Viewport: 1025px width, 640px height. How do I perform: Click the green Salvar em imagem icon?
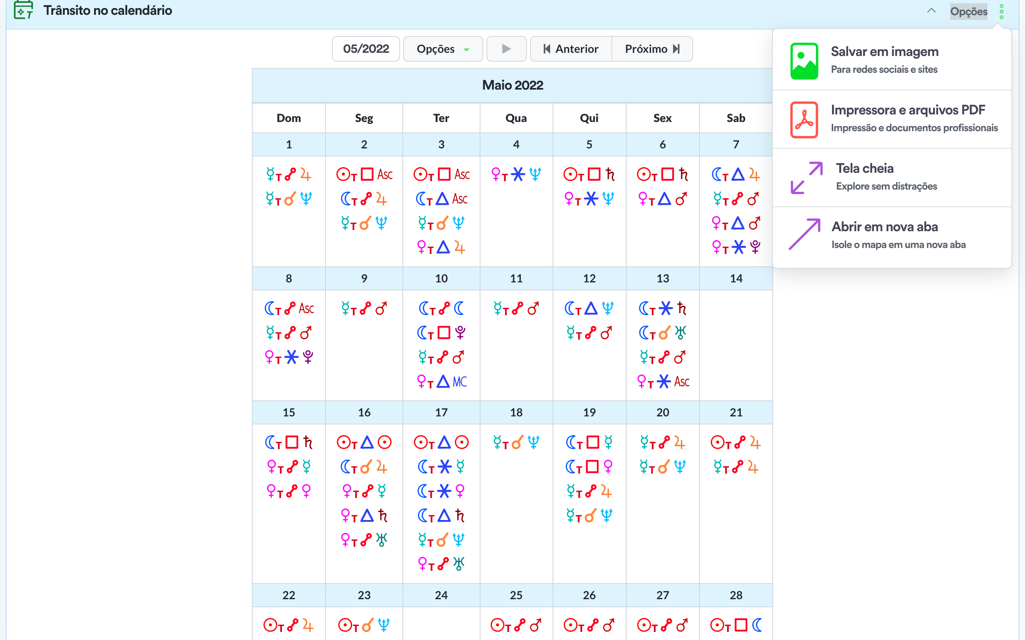[804, 60]
